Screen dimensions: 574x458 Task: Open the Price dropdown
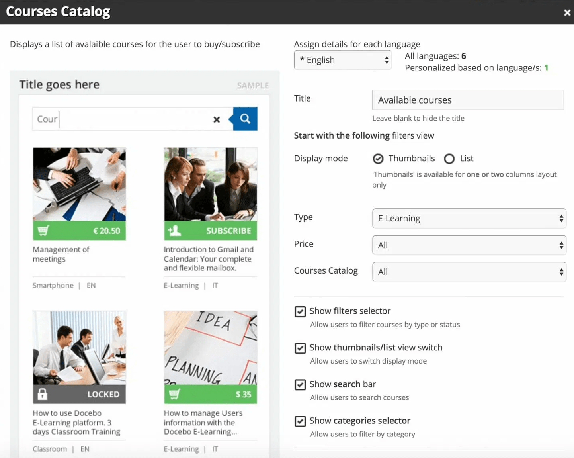pyautogui.click(x=469, y=245)
